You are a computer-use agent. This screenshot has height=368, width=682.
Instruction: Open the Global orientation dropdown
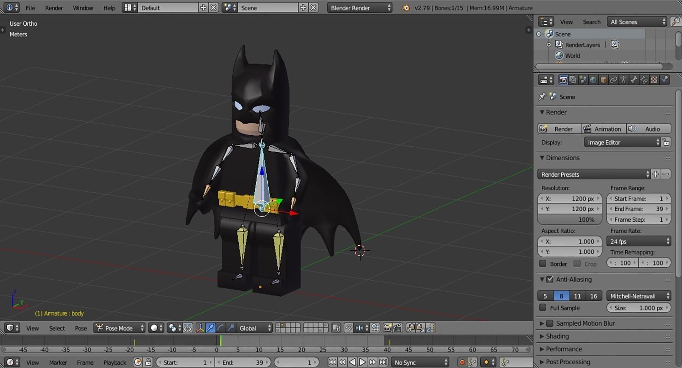click(255, 328)
